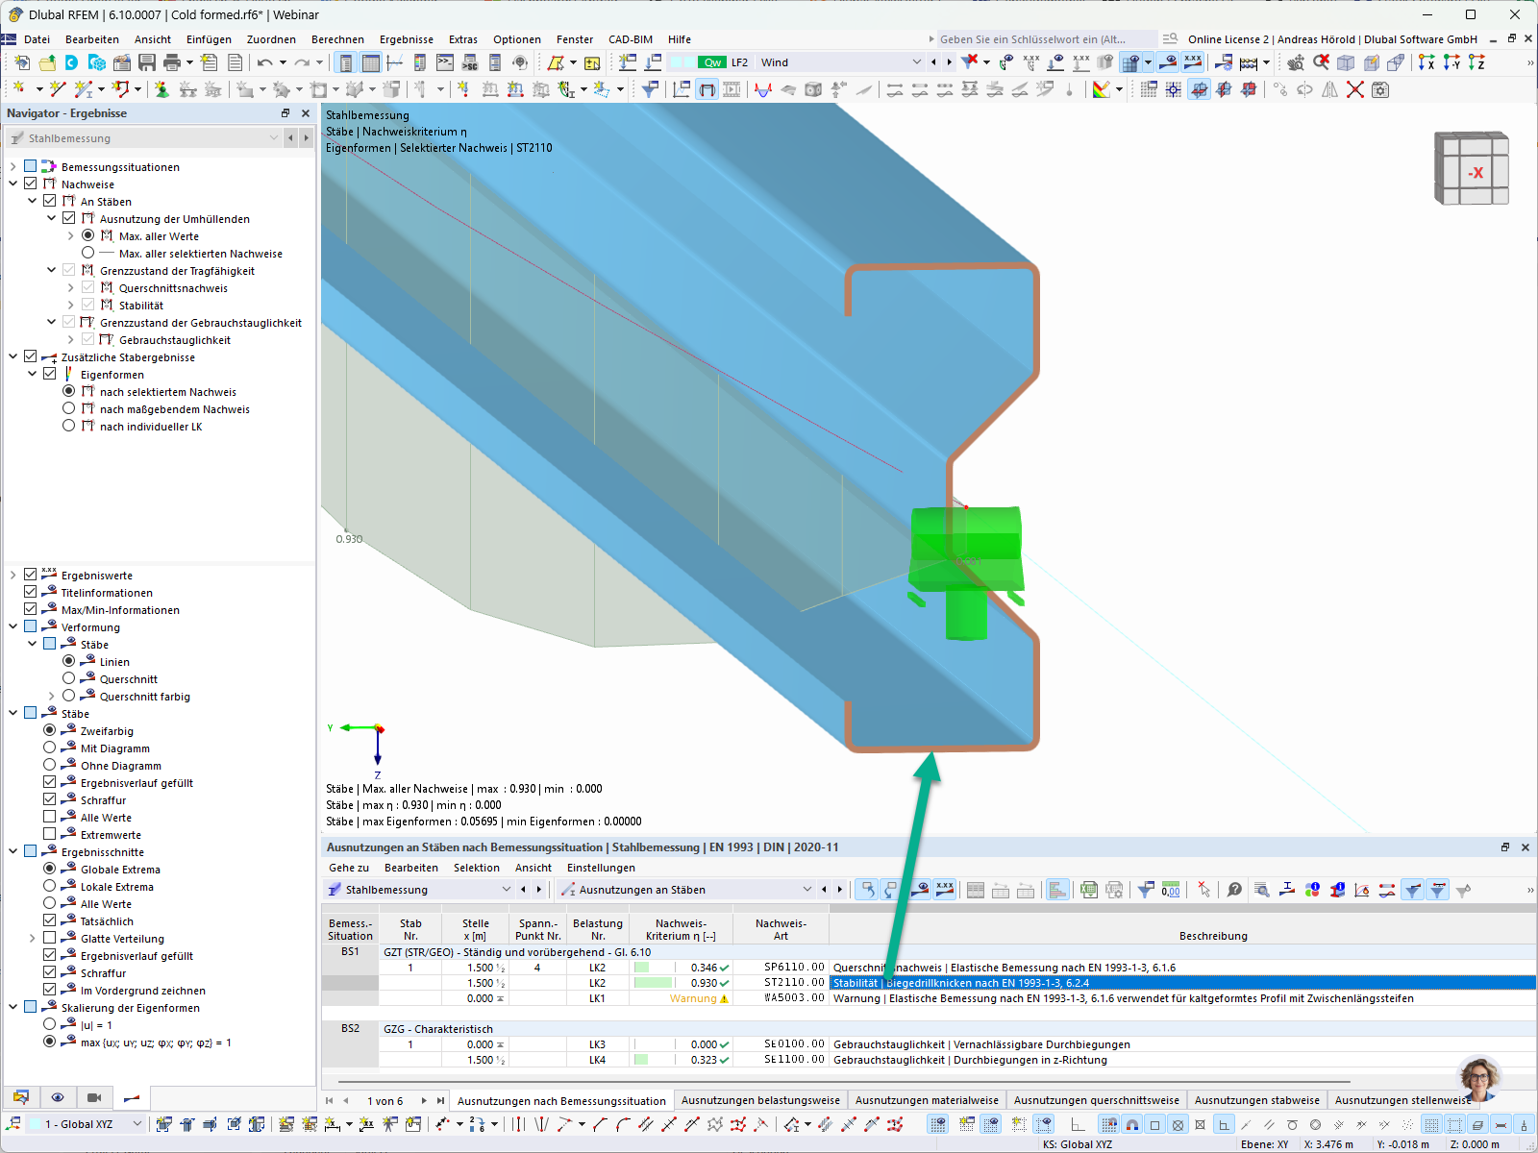This screenshot has width=1538, height=1153.
Task: Click the green utilization bar for 0.346
Action: [641, 968]
